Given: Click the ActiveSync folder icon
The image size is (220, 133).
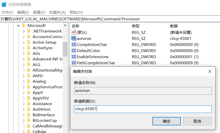Looking at the screenshot, I should (29, 48).
